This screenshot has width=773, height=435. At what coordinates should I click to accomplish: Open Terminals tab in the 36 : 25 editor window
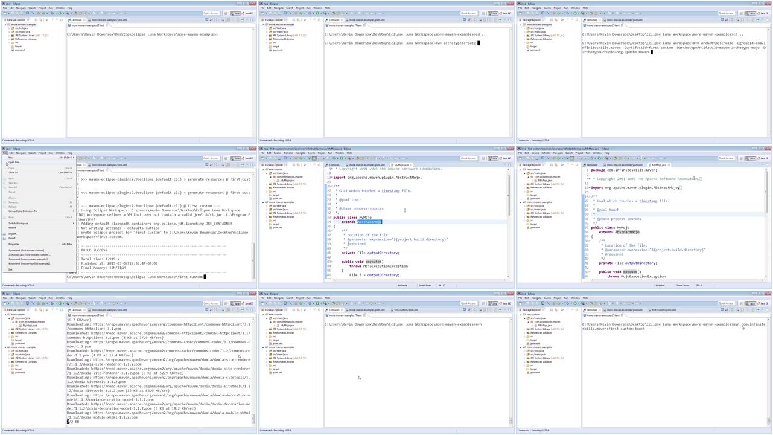coord(332,164)
